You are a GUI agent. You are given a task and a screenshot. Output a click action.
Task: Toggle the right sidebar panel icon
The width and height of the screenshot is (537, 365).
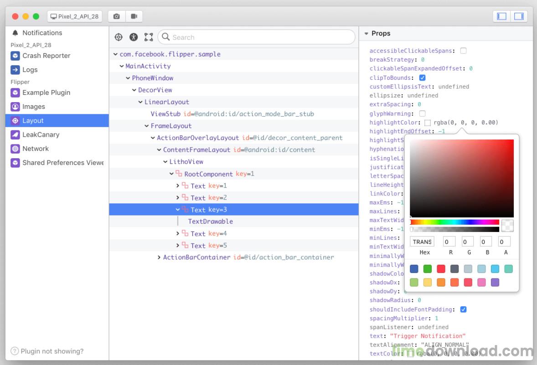click(x=519, y=16)
